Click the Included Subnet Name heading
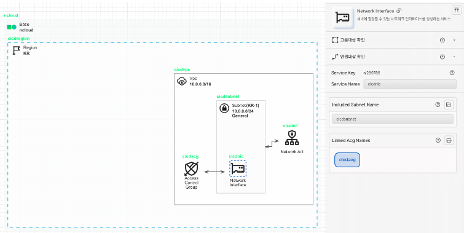Screen dimensions: 464x233 click(355, 105)
